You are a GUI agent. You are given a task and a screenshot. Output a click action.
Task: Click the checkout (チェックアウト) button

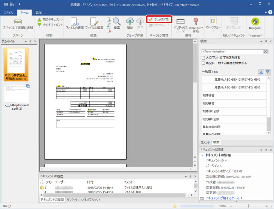159,19
